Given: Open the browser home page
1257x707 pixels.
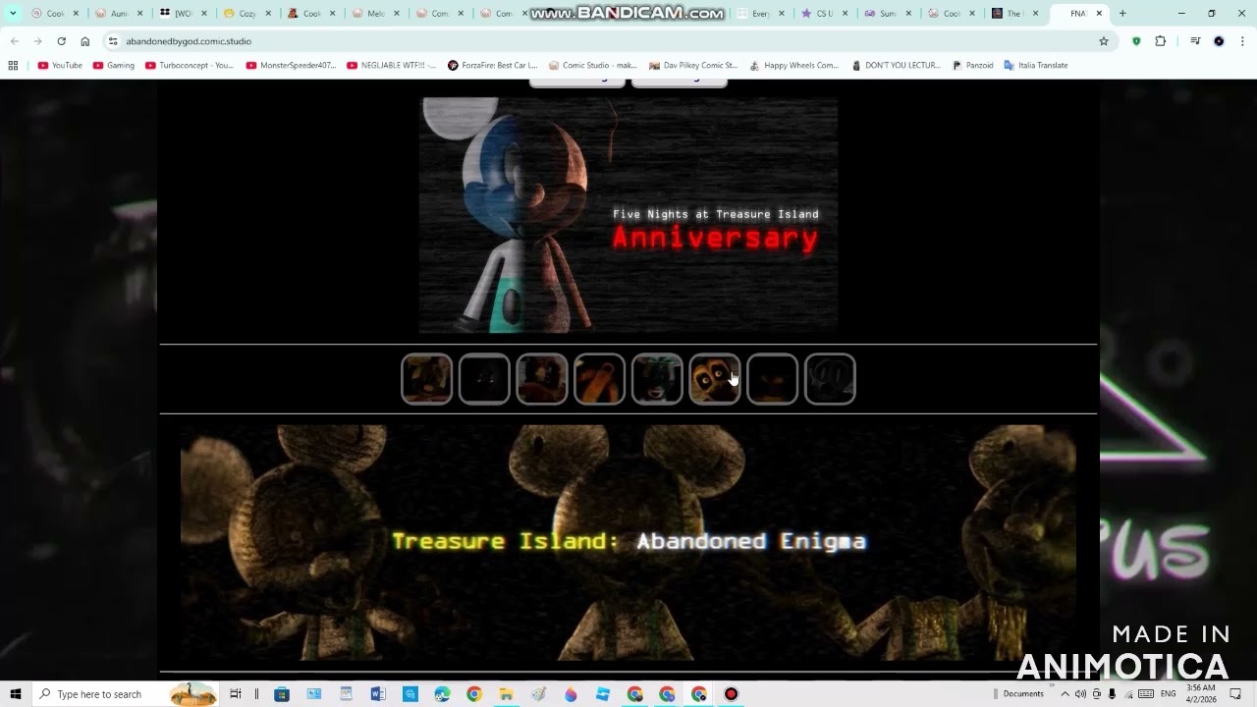Looking at the screenshot, I should pos(85,41).
